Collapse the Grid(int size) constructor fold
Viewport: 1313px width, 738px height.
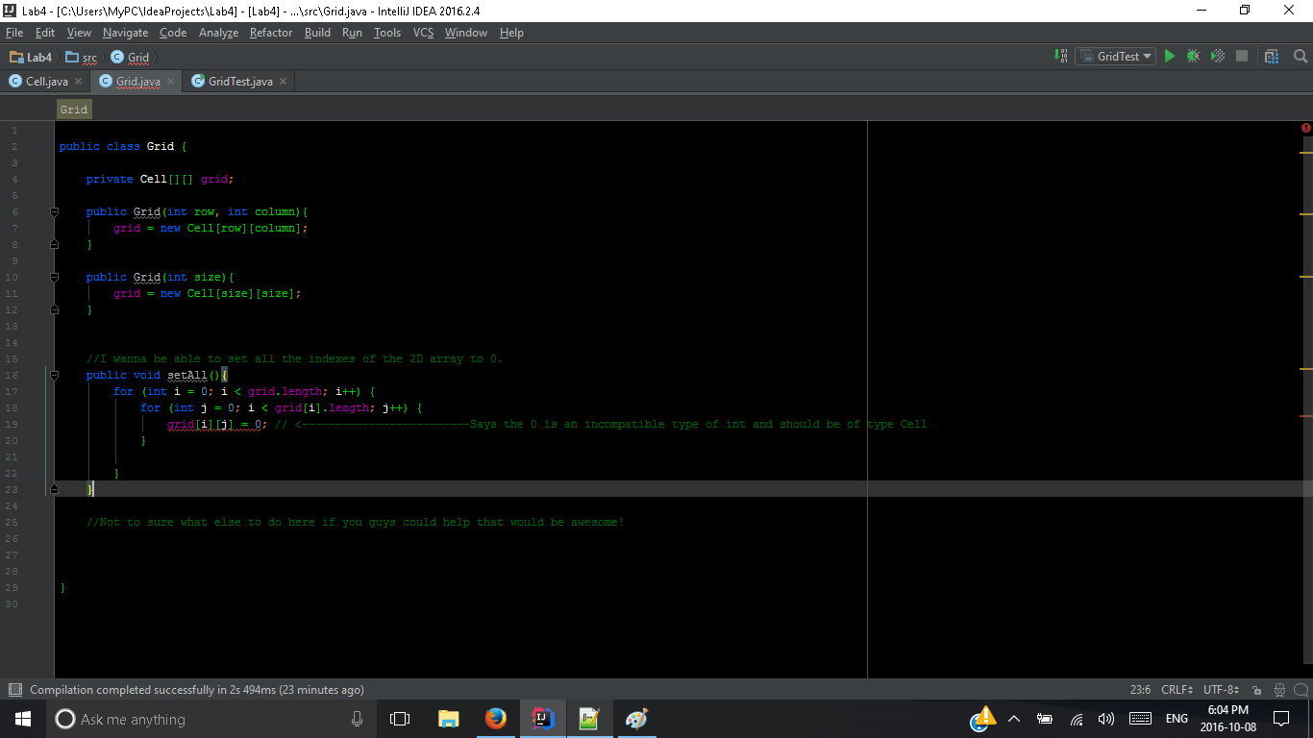click(54, 277)
